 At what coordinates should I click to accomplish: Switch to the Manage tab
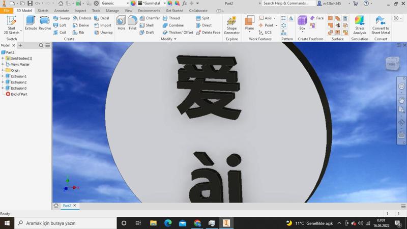click(x=112, y=11)
